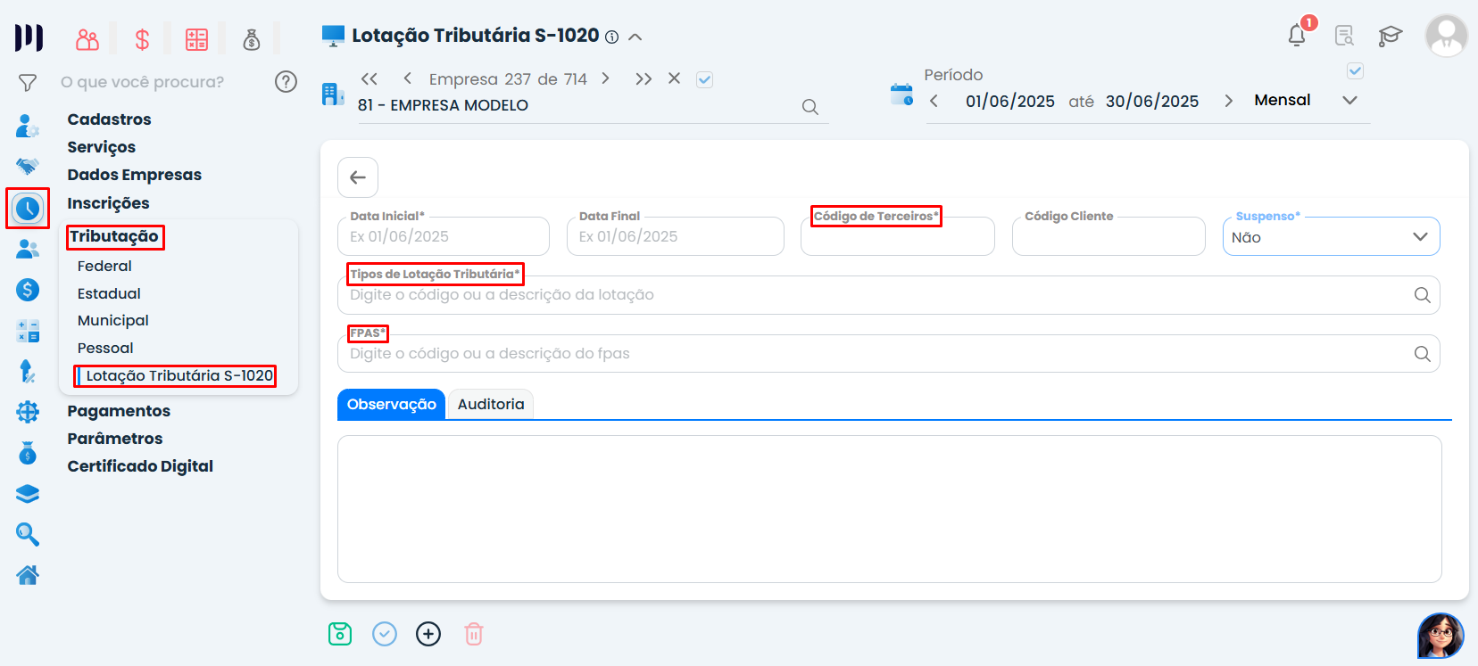Select Federal under Tributação

pos(104,266)
